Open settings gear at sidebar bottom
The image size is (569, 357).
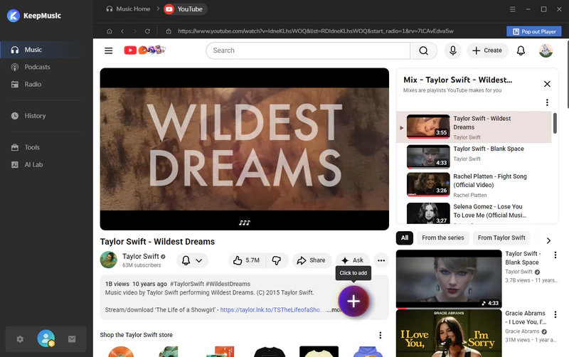tap(20, 339)
